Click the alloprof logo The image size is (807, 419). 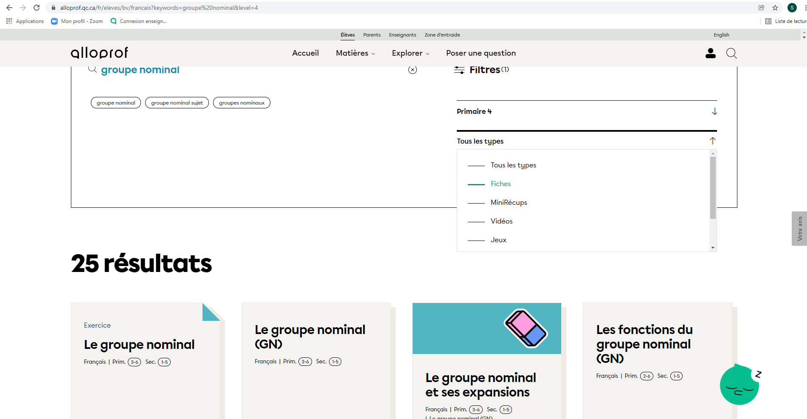[99, 53]
